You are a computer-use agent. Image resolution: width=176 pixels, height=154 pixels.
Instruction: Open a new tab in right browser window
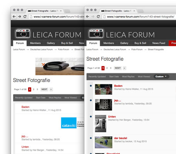click(141, 11)
